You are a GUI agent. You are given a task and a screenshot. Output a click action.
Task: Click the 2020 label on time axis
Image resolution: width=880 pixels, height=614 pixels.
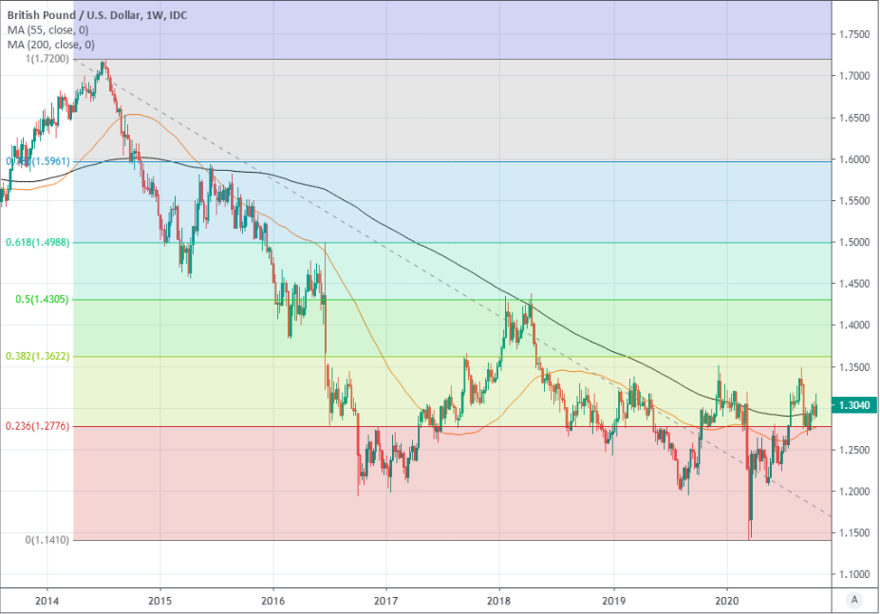point(726,600)
